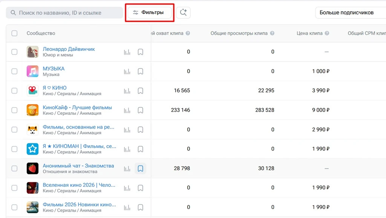Open Фильмы, основанные на ре... link

click(78, 127)
